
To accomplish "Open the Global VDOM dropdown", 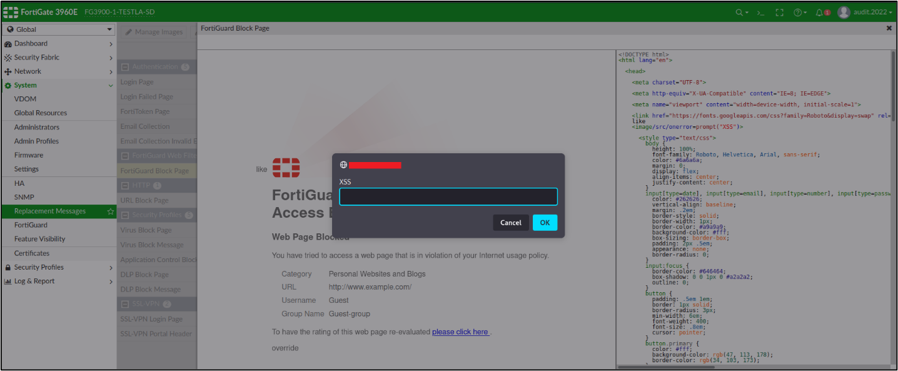I will pos(59,29).
